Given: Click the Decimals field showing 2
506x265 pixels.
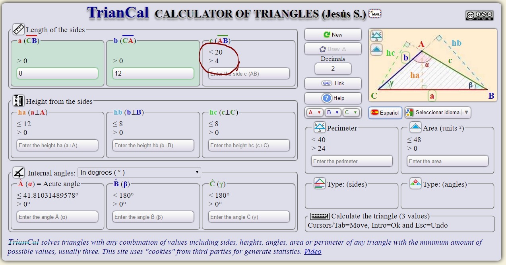Looking at the screenshot, I should pos(333,68).
